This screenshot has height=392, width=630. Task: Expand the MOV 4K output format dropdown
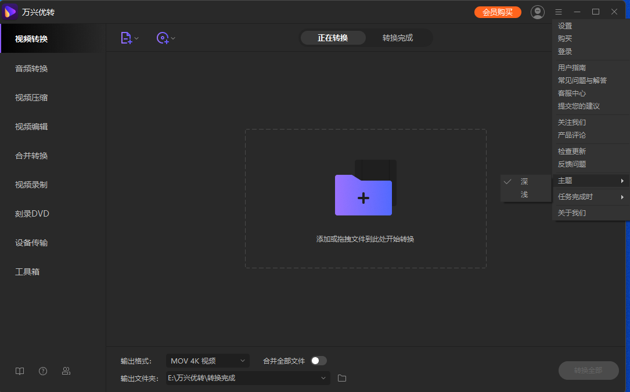207,361
